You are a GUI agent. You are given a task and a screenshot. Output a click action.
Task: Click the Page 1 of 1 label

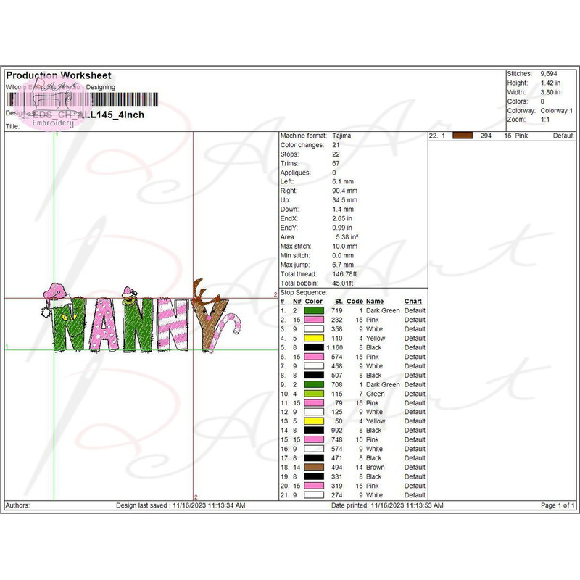558,505
